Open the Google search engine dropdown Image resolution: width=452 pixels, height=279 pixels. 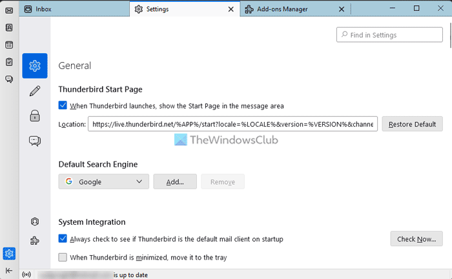pos(104,181)
